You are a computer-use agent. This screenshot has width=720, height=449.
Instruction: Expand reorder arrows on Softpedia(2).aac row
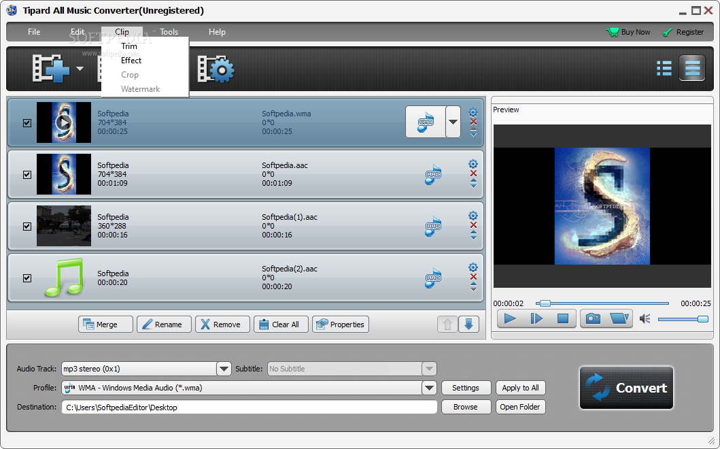point(473,287)
